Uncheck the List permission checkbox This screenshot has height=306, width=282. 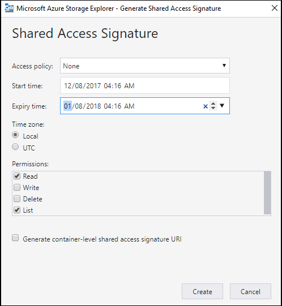point(17,210)
